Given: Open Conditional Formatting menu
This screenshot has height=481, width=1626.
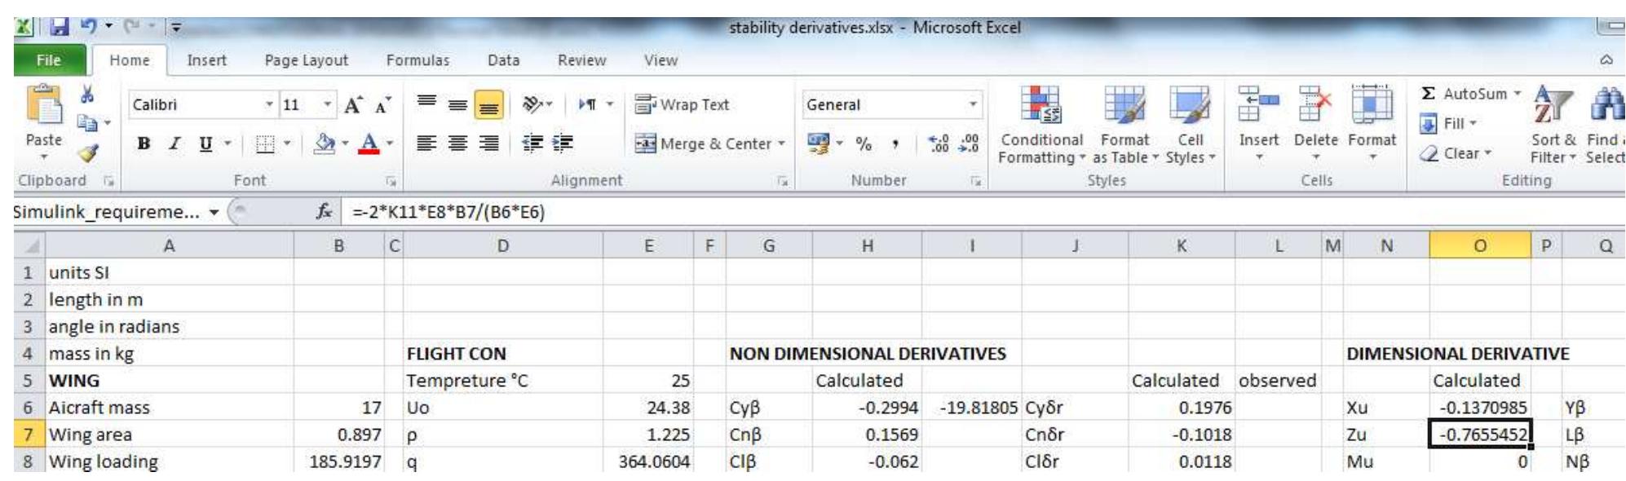Looking at the screenshot, I should click(1041, 126).
